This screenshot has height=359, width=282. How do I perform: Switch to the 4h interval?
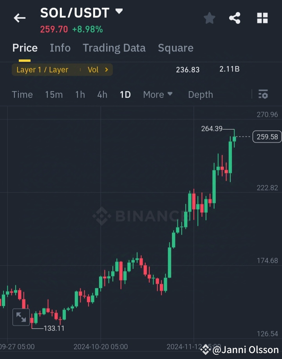point(102,94)
